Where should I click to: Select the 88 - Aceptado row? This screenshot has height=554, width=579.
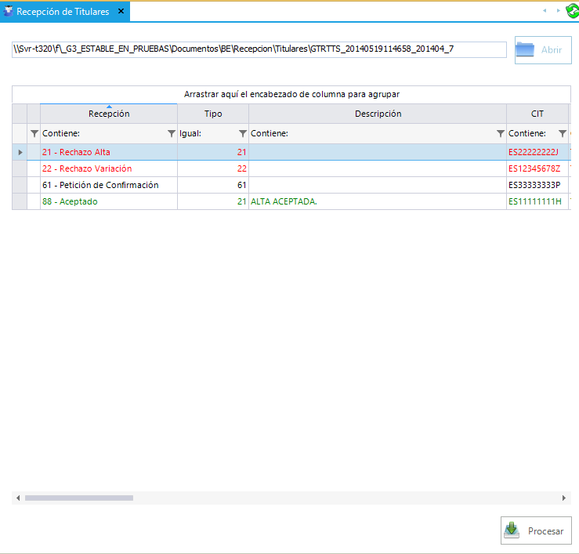click(x=291, y=201)
